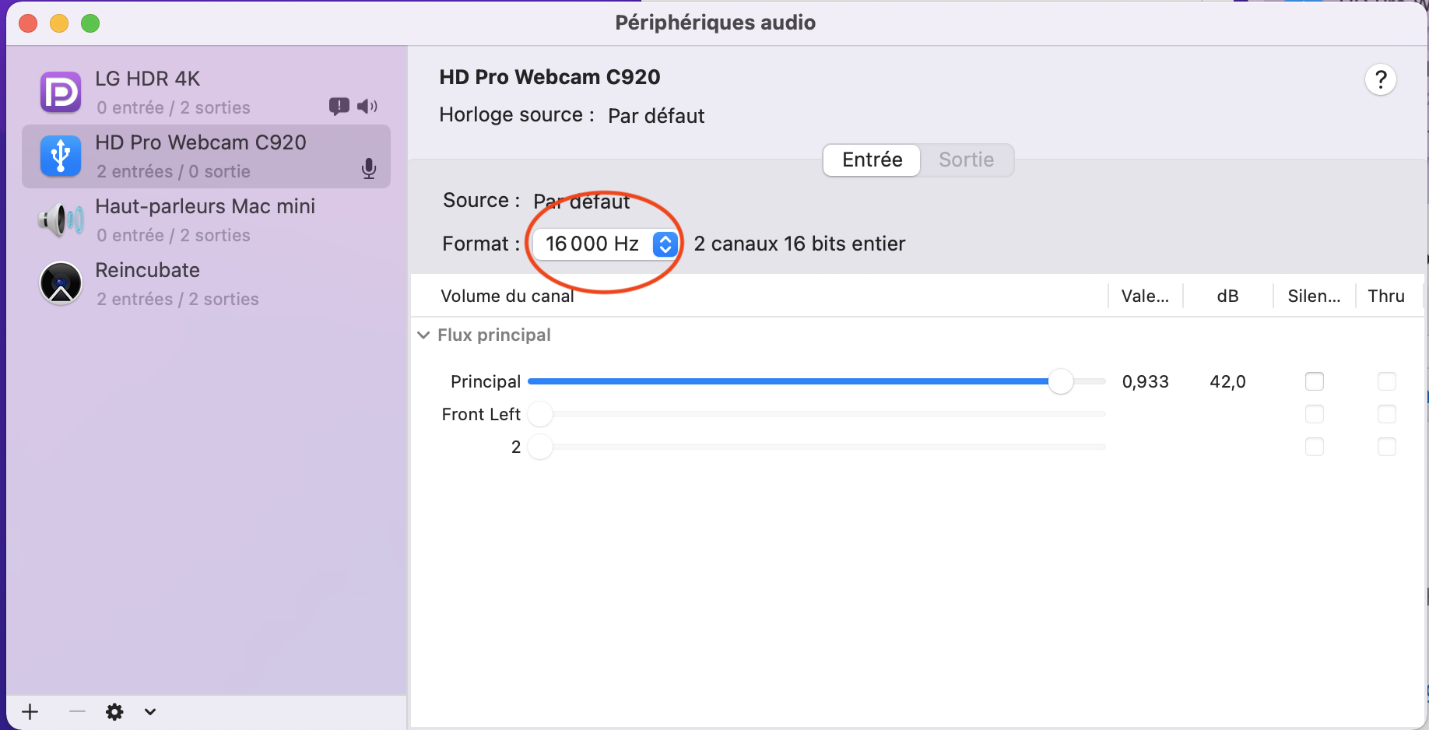Click the text 2 canaux 16 bits entier

tap(799, 244)
